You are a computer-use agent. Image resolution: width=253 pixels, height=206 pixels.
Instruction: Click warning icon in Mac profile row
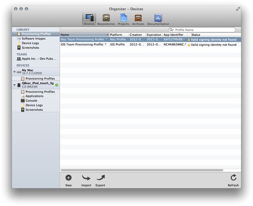point(189,40)
